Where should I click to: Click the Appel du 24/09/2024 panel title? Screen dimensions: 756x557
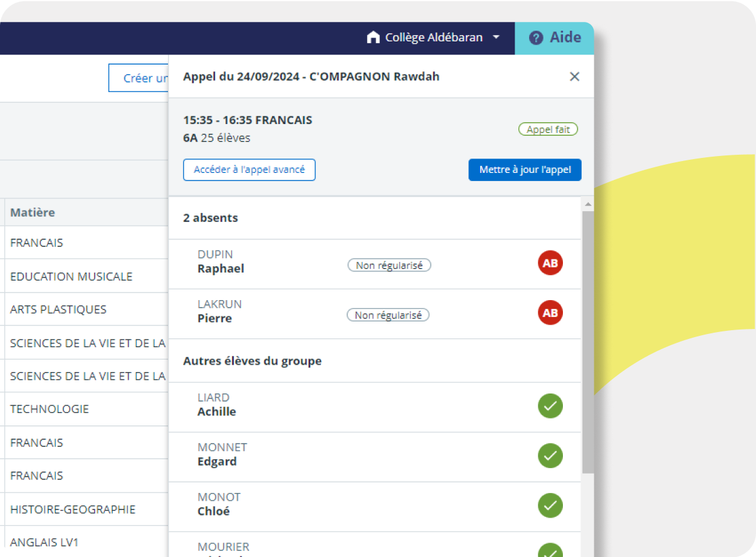311,76
